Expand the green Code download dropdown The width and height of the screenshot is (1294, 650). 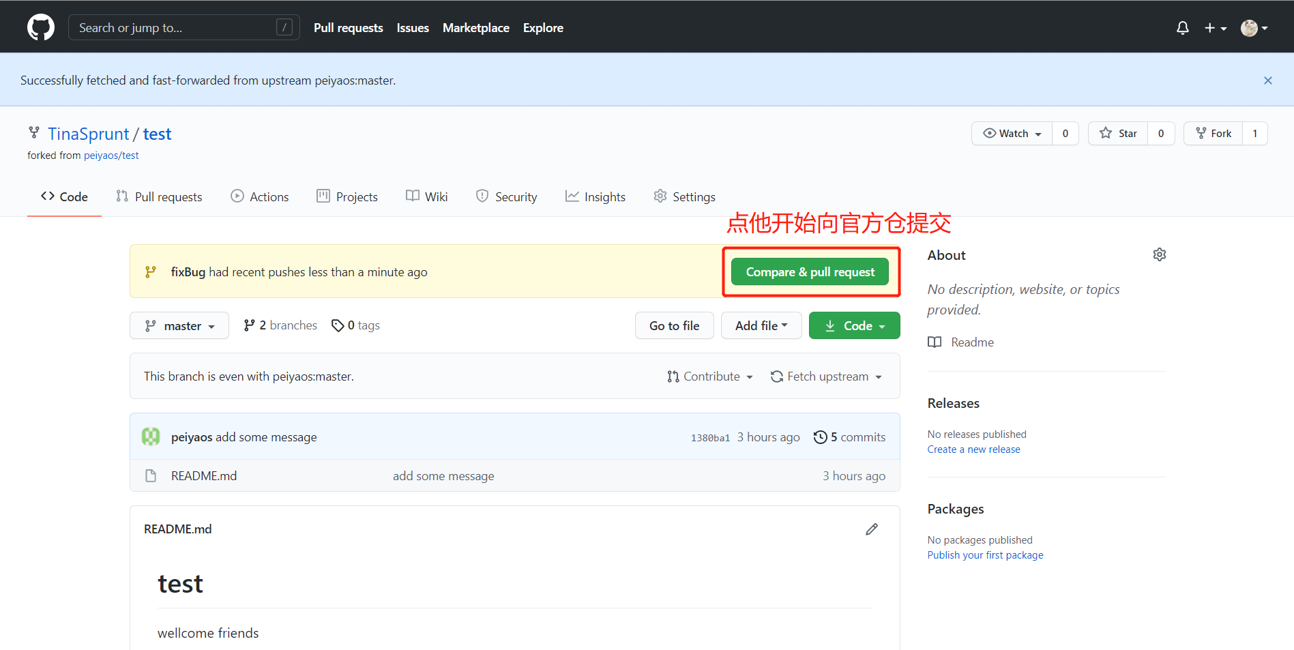click(855, 325)
